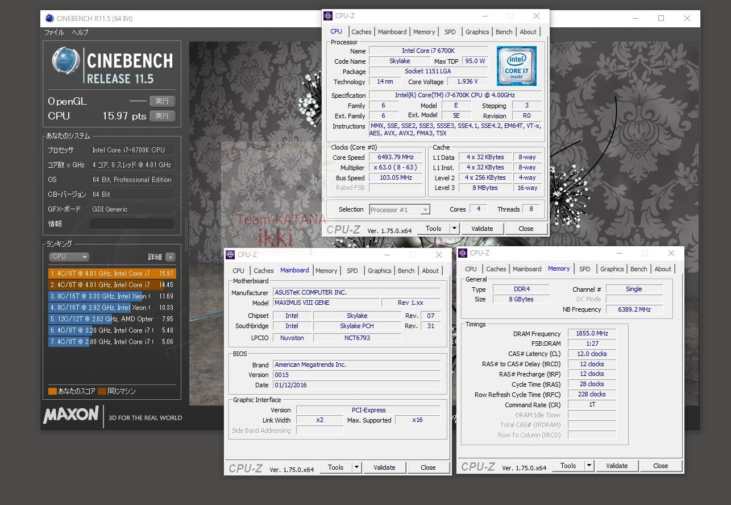Screen dimensions: 731x505
Task: Select the 8C/16T @ 3.33 GHz Xeon ranking row
Action: (x=112, y=296)
